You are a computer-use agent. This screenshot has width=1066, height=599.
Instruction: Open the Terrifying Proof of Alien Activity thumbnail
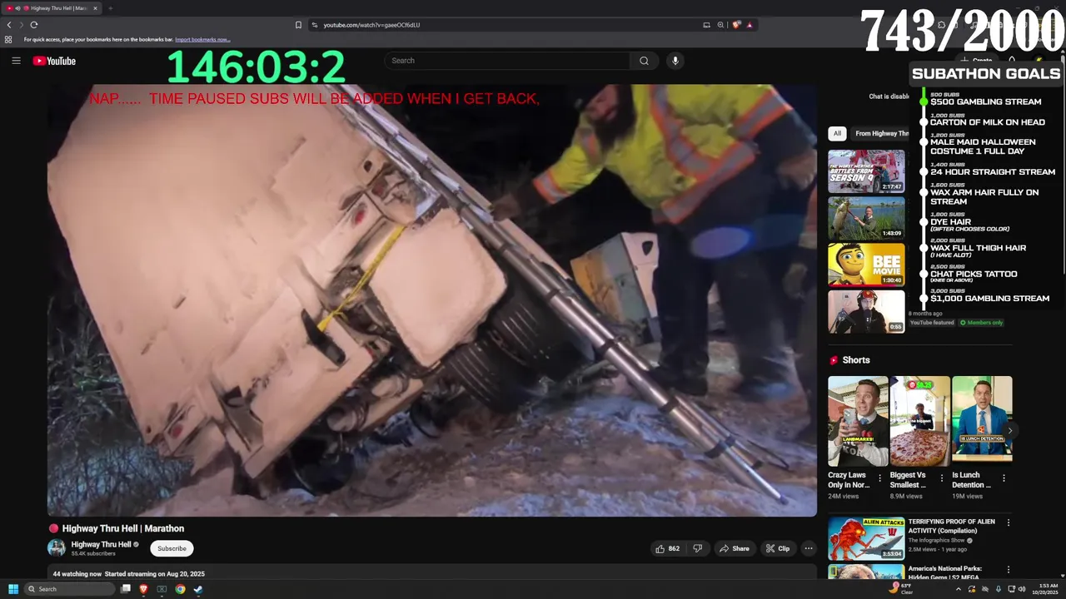tap(866, 538)
